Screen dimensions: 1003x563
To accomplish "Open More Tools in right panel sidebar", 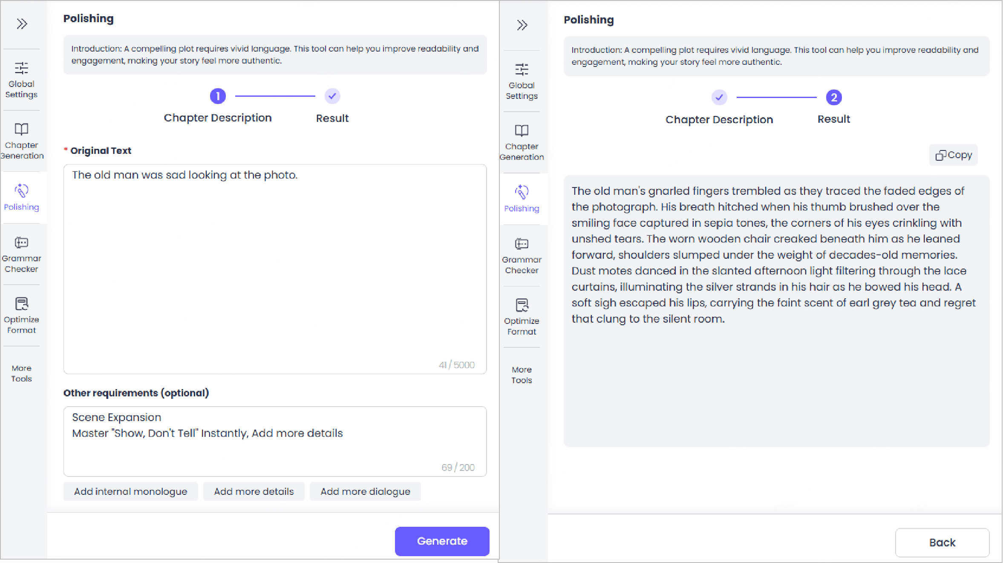I will [x=522, y=375].
